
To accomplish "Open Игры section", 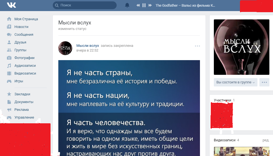I will tap(19, 81).
